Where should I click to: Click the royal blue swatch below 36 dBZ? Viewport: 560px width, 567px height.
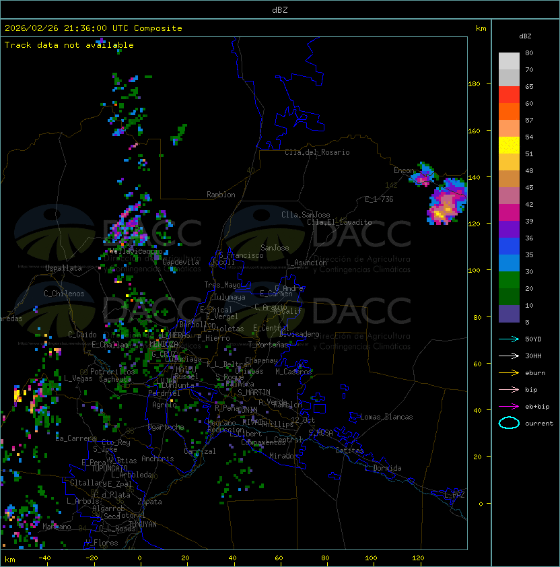click(x=509, y=246)
